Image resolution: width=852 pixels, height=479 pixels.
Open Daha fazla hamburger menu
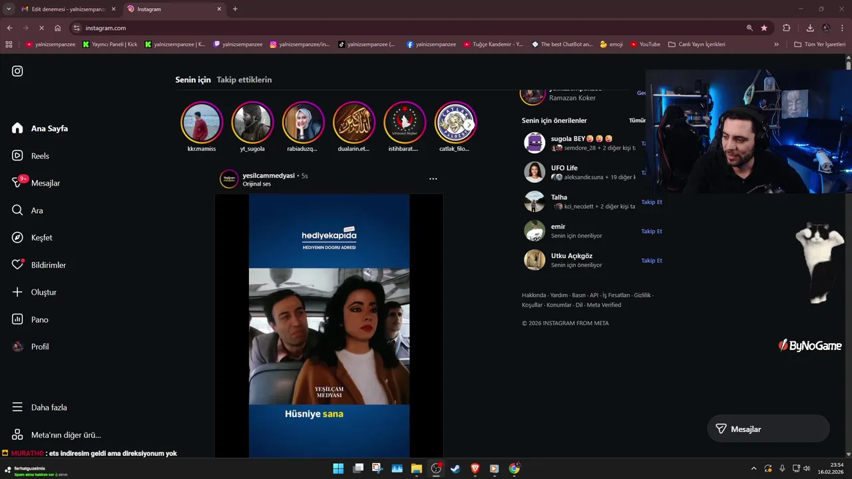pos(17,407)
